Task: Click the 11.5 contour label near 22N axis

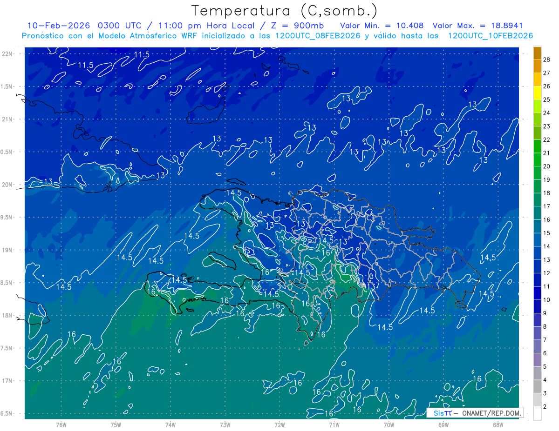Action: click(x=142, y=55)
